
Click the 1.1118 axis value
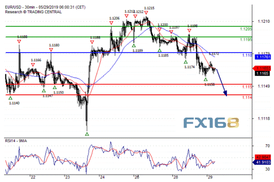click(264, 119)
